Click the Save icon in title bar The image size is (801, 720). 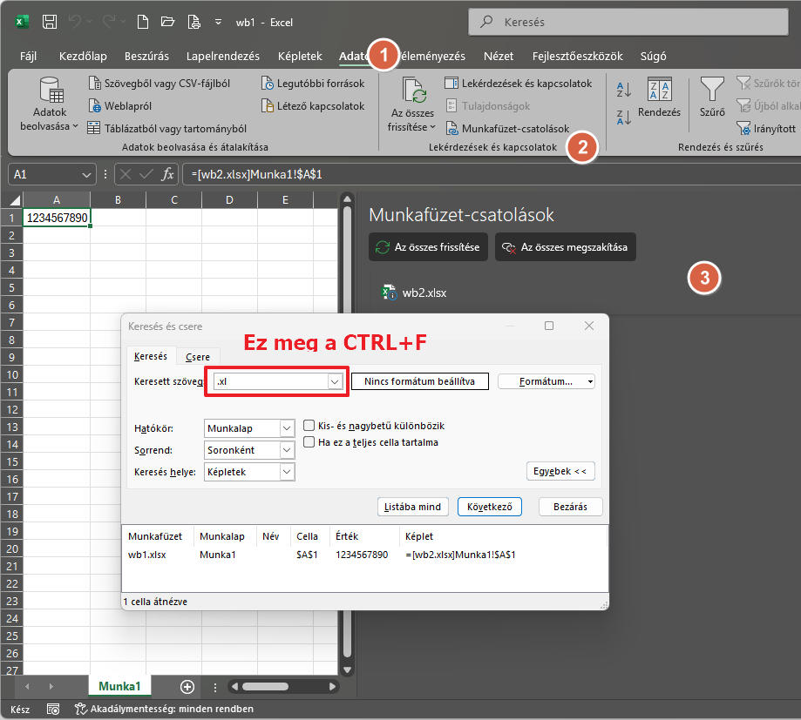50,22
